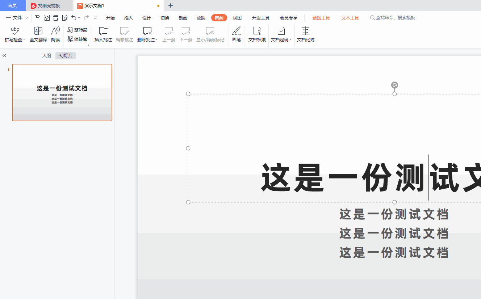Toggle show/hide markup (显示/隐藏标记)
The image size is (481, 299).
[210, 35]
